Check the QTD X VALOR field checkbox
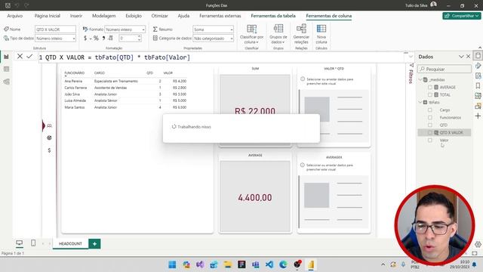Viewport: 483px width, 272px height. point(430,133)
